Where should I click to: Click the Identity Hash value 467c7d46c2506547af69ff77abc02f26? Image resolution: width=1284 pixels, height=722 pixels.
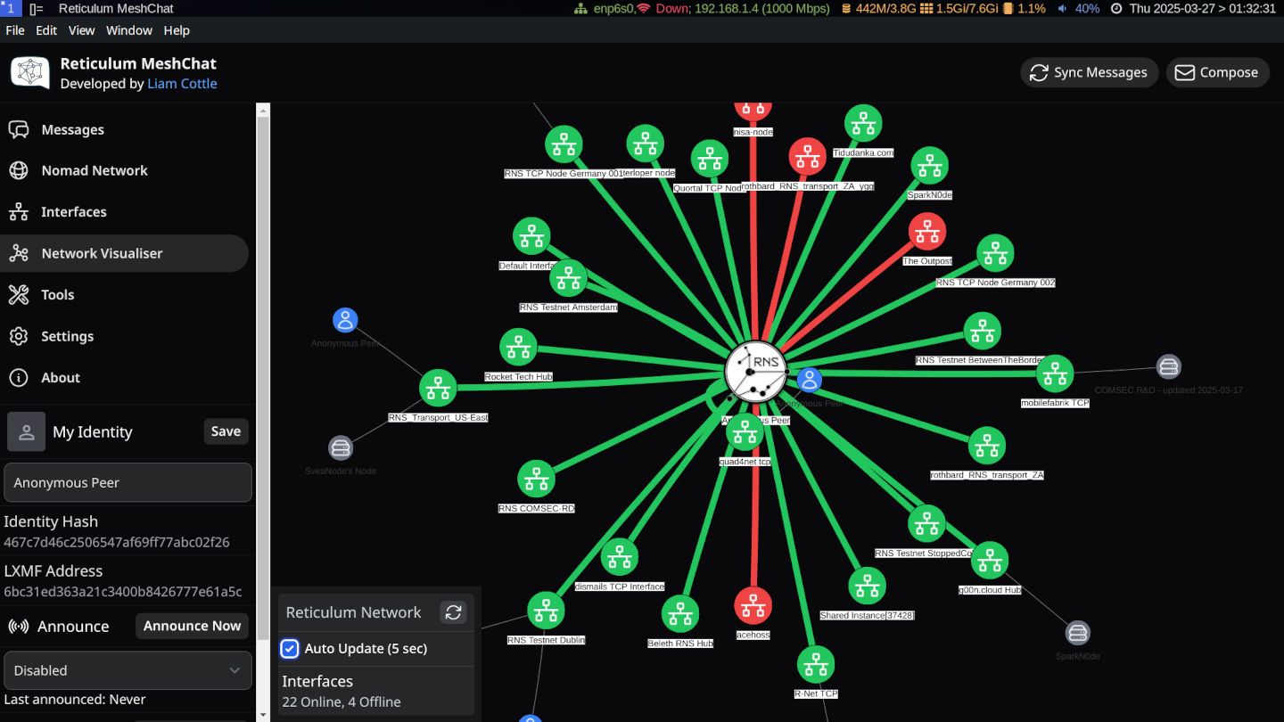(x=117, y=542)
